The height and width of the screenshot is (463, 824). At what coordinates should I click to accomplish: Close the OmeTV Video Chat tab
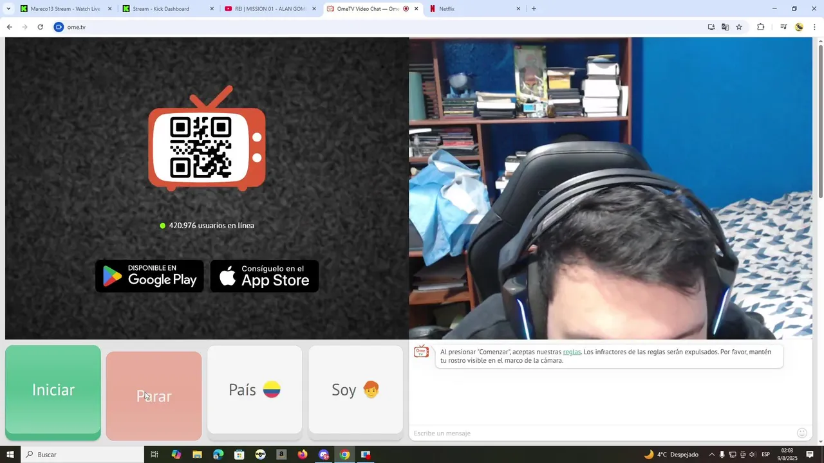click(417, 9)
